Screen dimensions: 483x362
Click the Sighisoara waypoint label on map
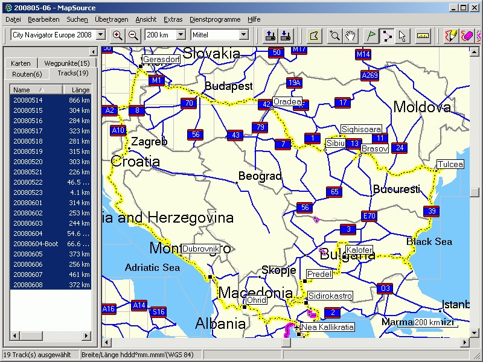pyautogui.click(x=361, y=129)
